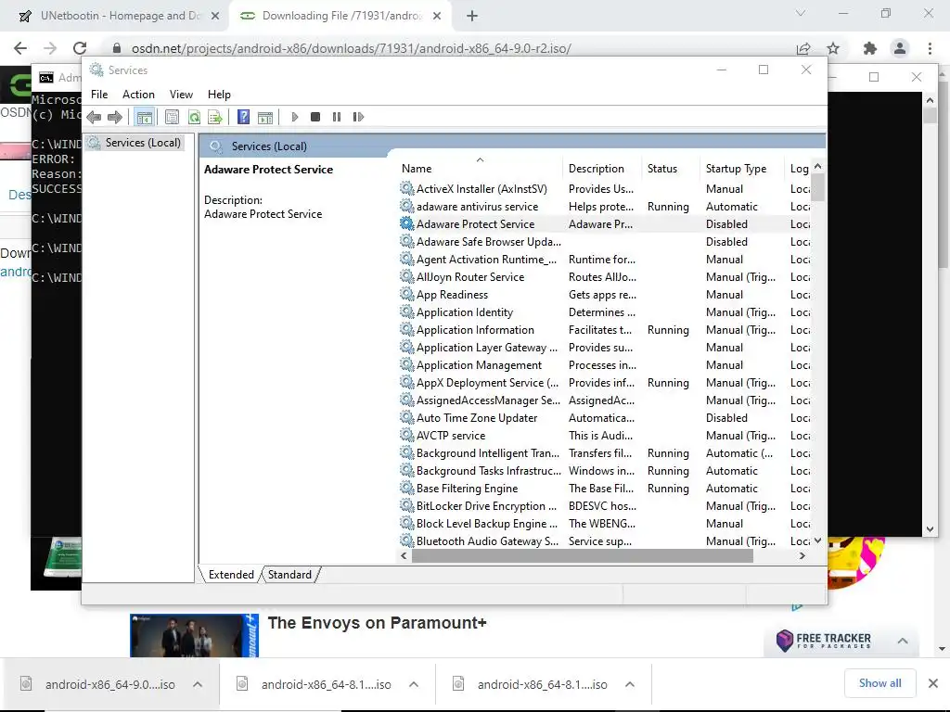Select Background Intelligent Transfer service

tap(604, 453)
